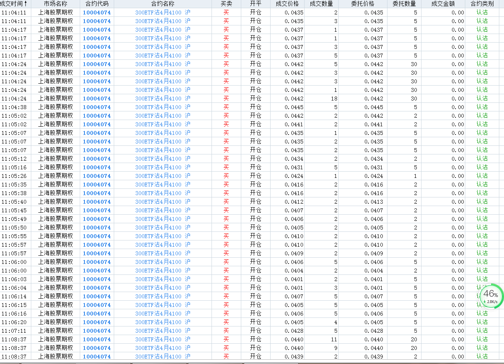Click the 成交数量 cell in the 11:06:20 row

(335, 322)
